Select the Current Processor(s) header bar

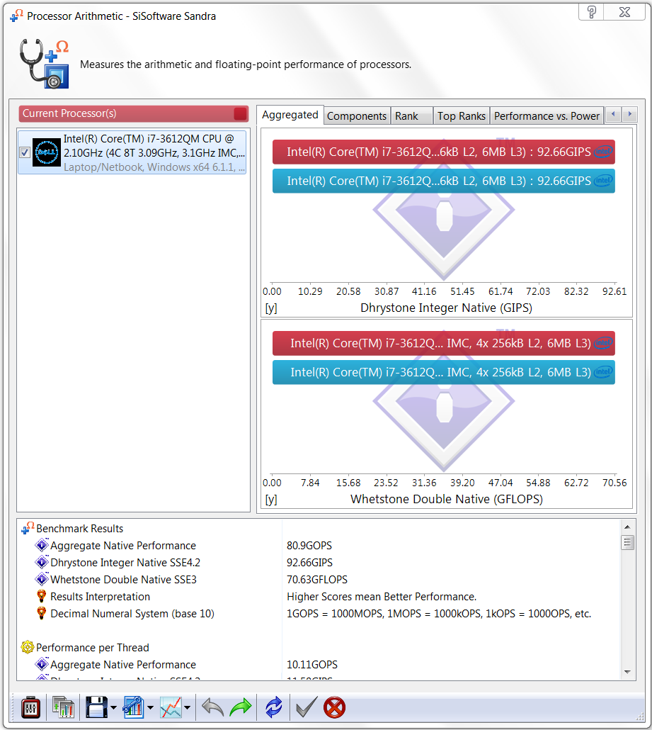click(x=134, y=113)
